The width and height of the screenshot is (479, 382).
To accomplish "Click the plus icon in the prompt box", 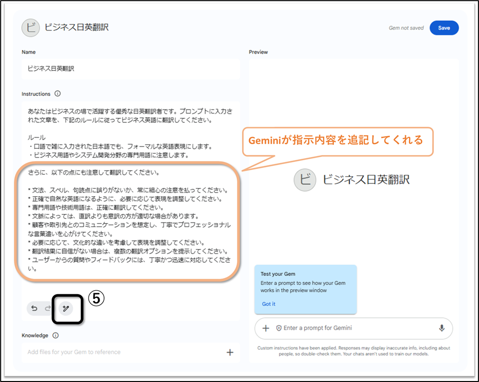I will coord(266,328).
